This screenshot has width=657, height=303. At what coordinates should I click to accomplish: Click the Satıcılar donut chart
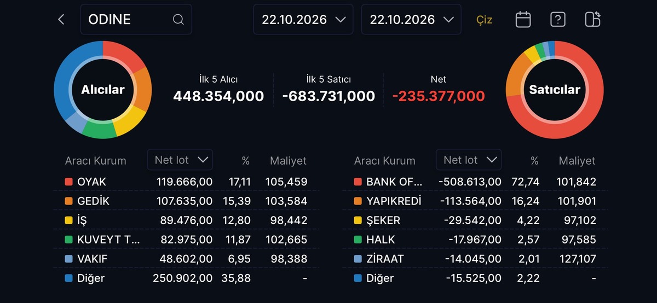pos(555,90)
